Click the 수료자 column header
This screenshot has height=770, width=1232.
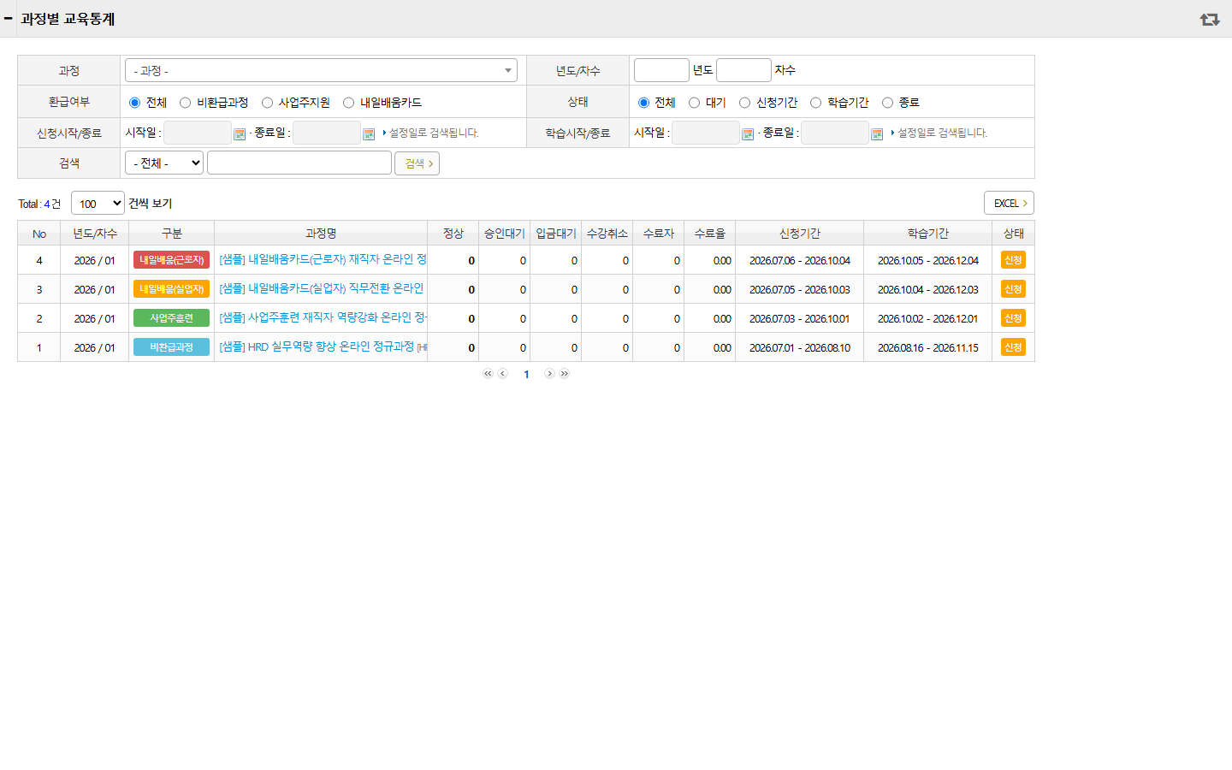[x=659, y=234]
